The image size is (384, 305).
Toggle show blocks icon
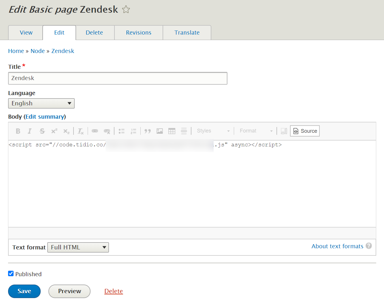pyautogui.click(x=284, y=131)
